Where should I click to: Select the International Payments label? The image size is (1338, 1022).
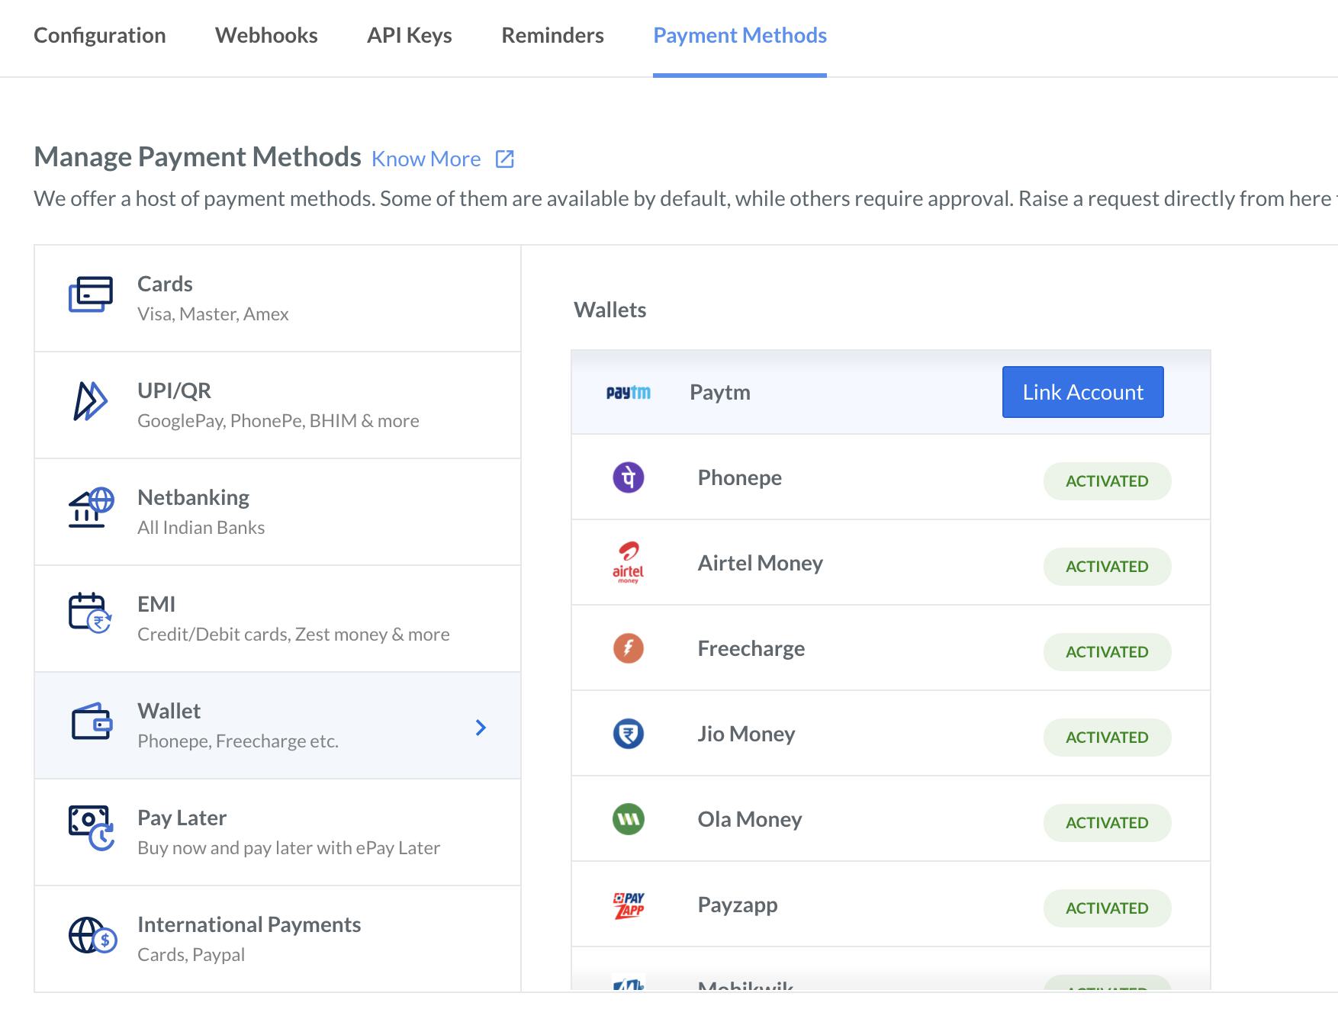[249, 924]
